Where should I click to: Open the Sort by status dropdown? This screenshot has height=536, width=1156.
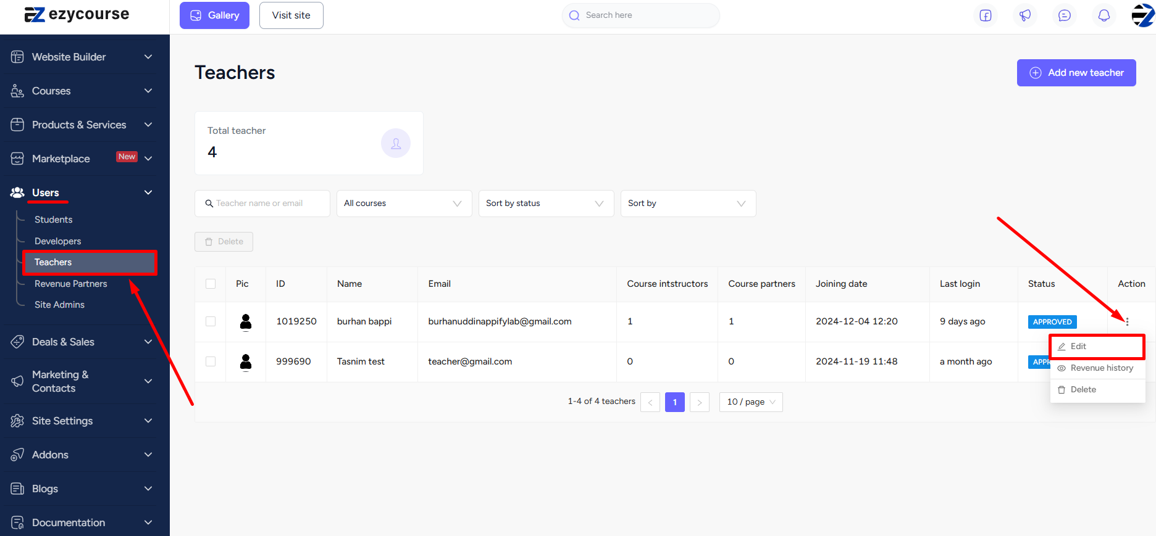click(547, 204)
